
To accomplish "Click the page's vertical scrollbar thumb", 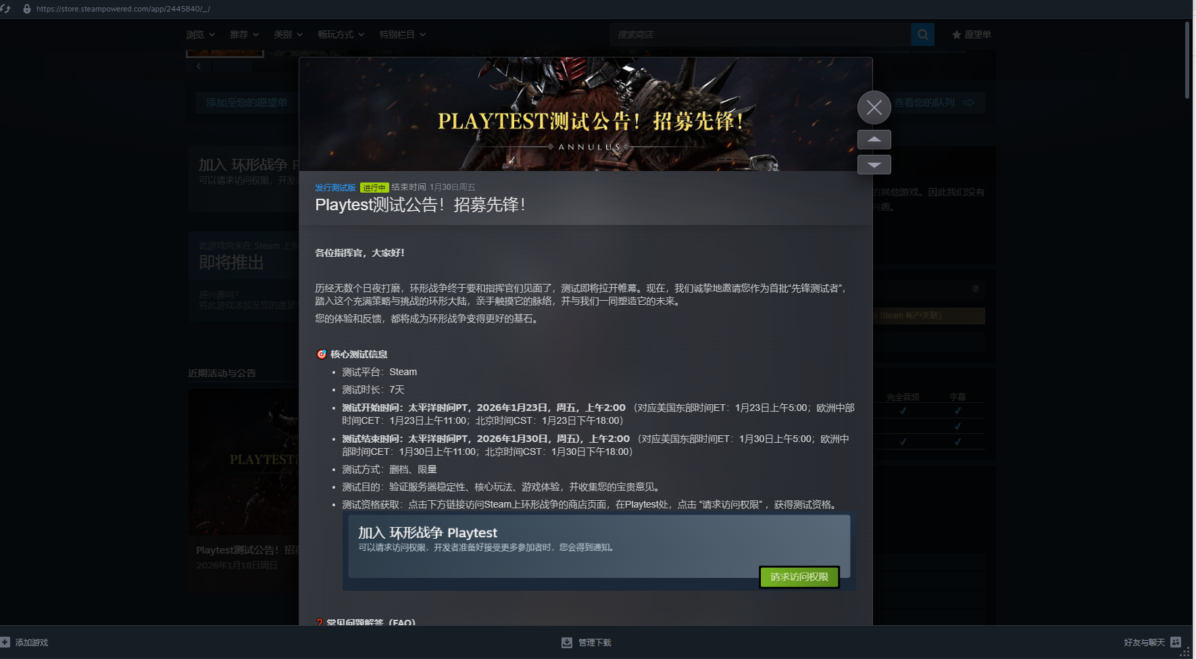I will coord(1187,61).
